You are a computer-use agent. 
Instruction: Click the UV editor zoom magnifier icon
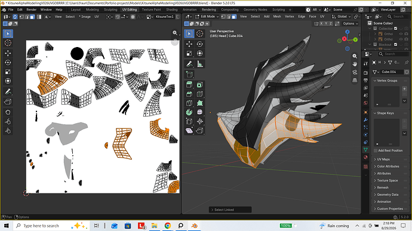175,33
